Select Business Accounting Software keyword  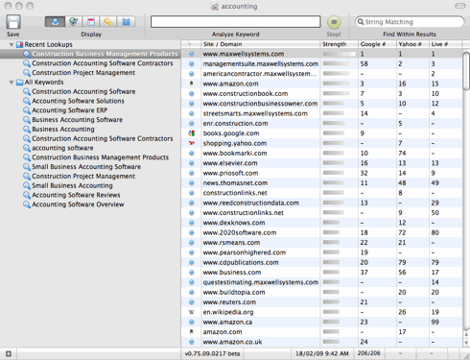coord(77,120)
